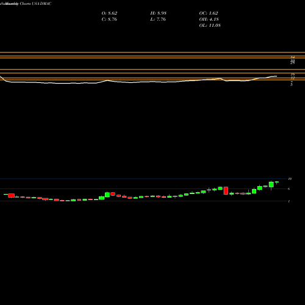Click the large red candlestick on the chart
Viewport: 305px width, 305px height.
pyautogui.click(x=226, y=191)
